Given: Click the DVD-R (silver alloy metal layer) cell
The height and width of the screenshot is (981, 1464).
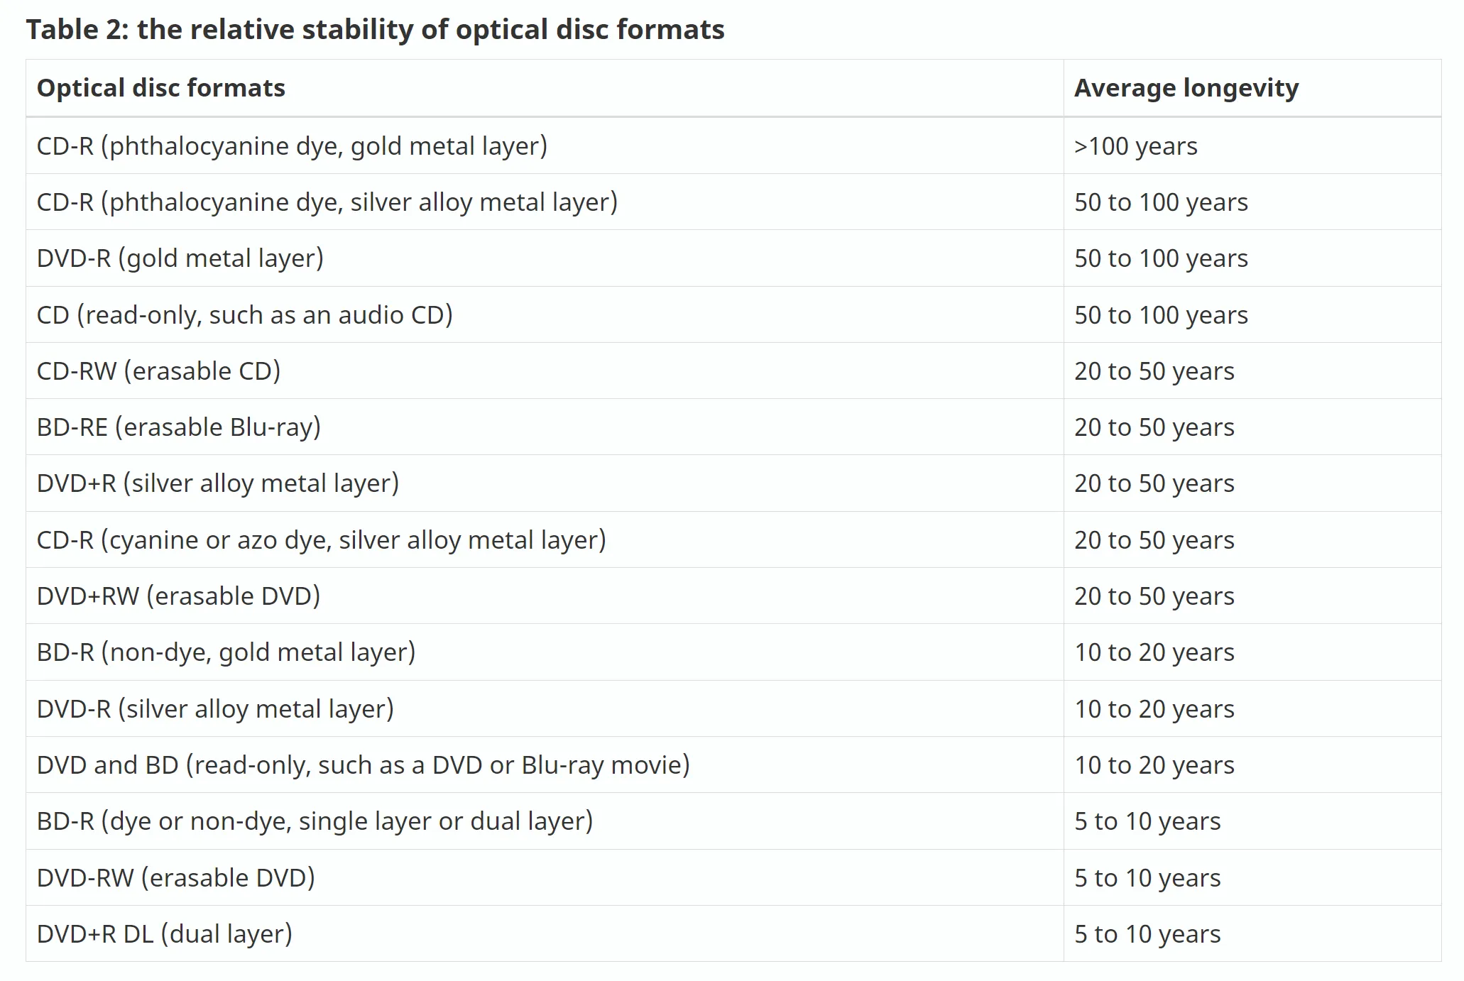Looking at the screenshot, I should tap(215, 709).
